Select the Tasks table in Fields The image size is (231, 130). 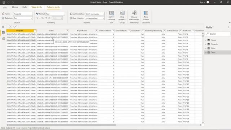click(213, 52)
